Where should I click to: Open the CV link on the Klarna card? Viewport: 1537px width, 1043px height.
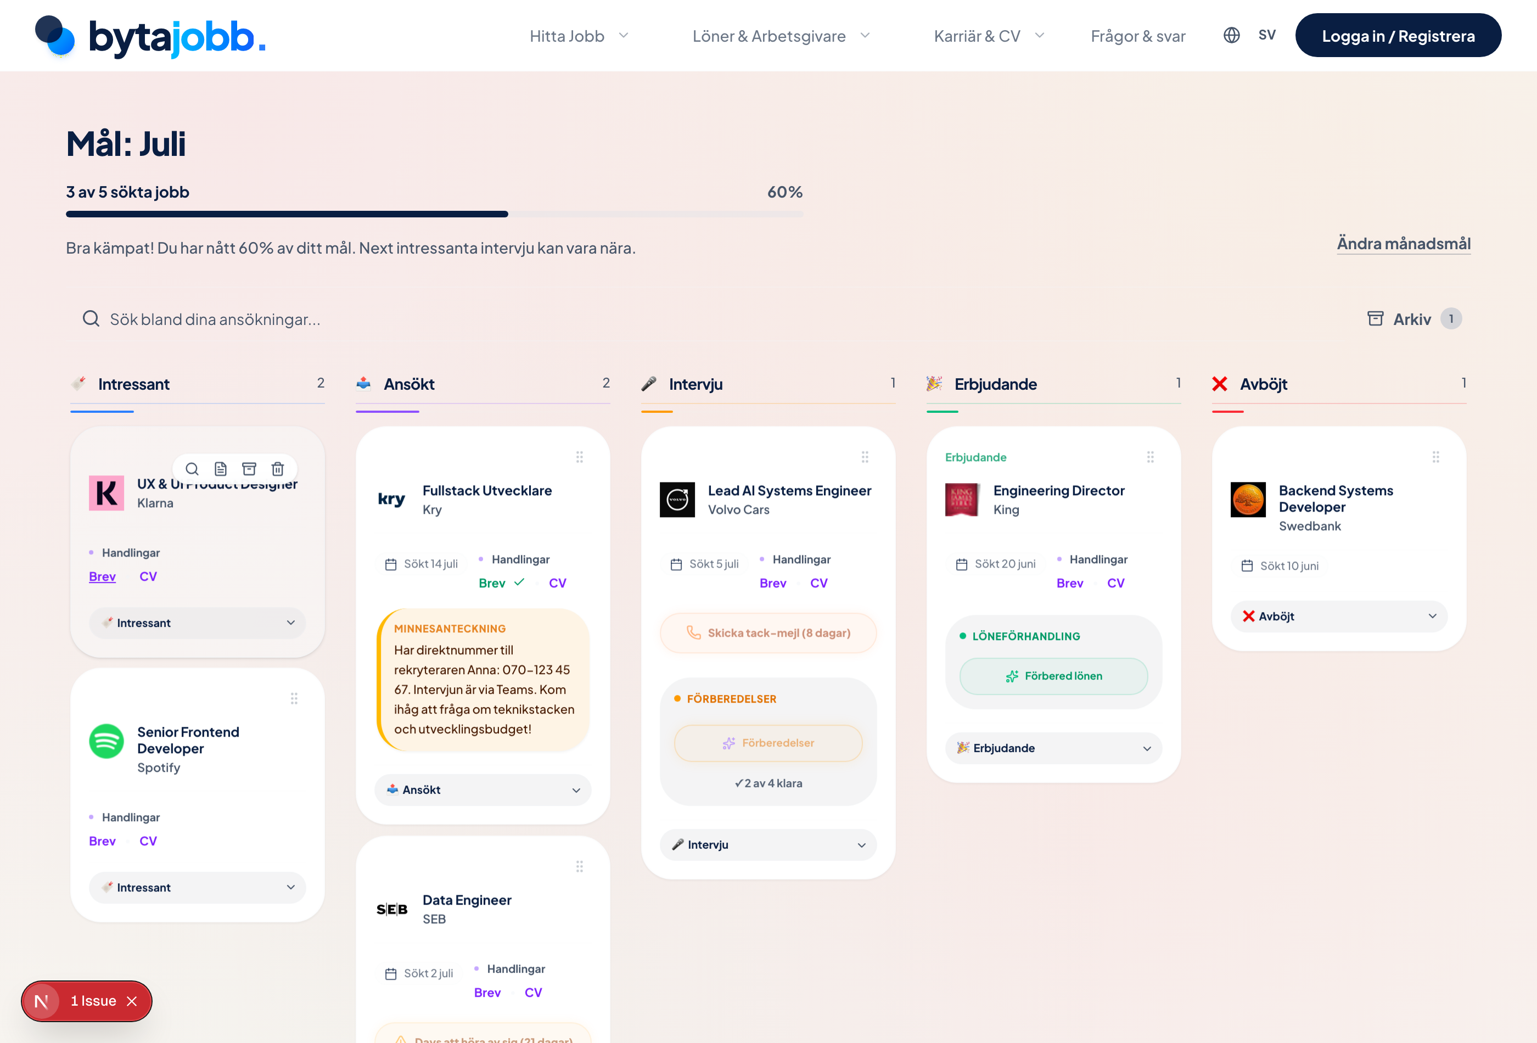click(x=148, y=577)
